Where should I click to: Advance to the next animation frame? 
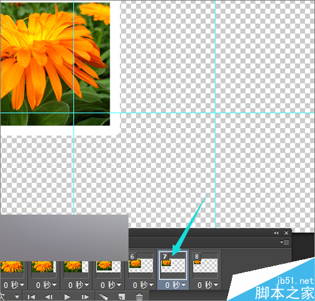(85, 297)
